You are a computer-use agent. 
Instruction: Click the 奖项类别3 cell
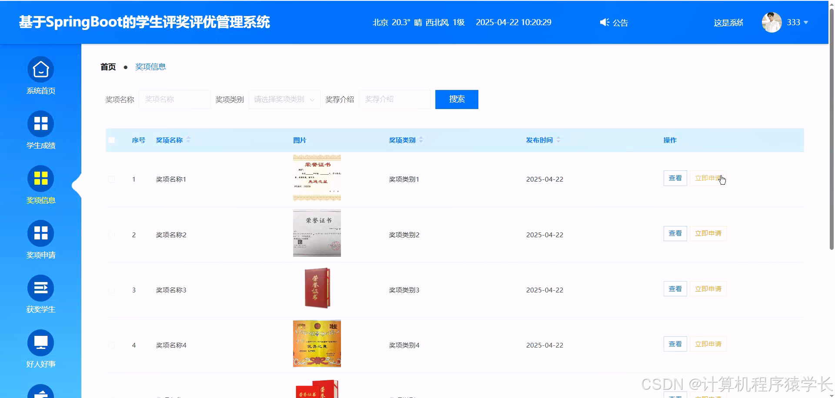(404, 290)
